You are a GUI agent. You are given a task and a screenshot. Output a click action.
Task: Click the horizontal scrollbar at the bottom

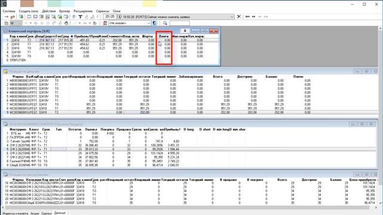(187, 208)
